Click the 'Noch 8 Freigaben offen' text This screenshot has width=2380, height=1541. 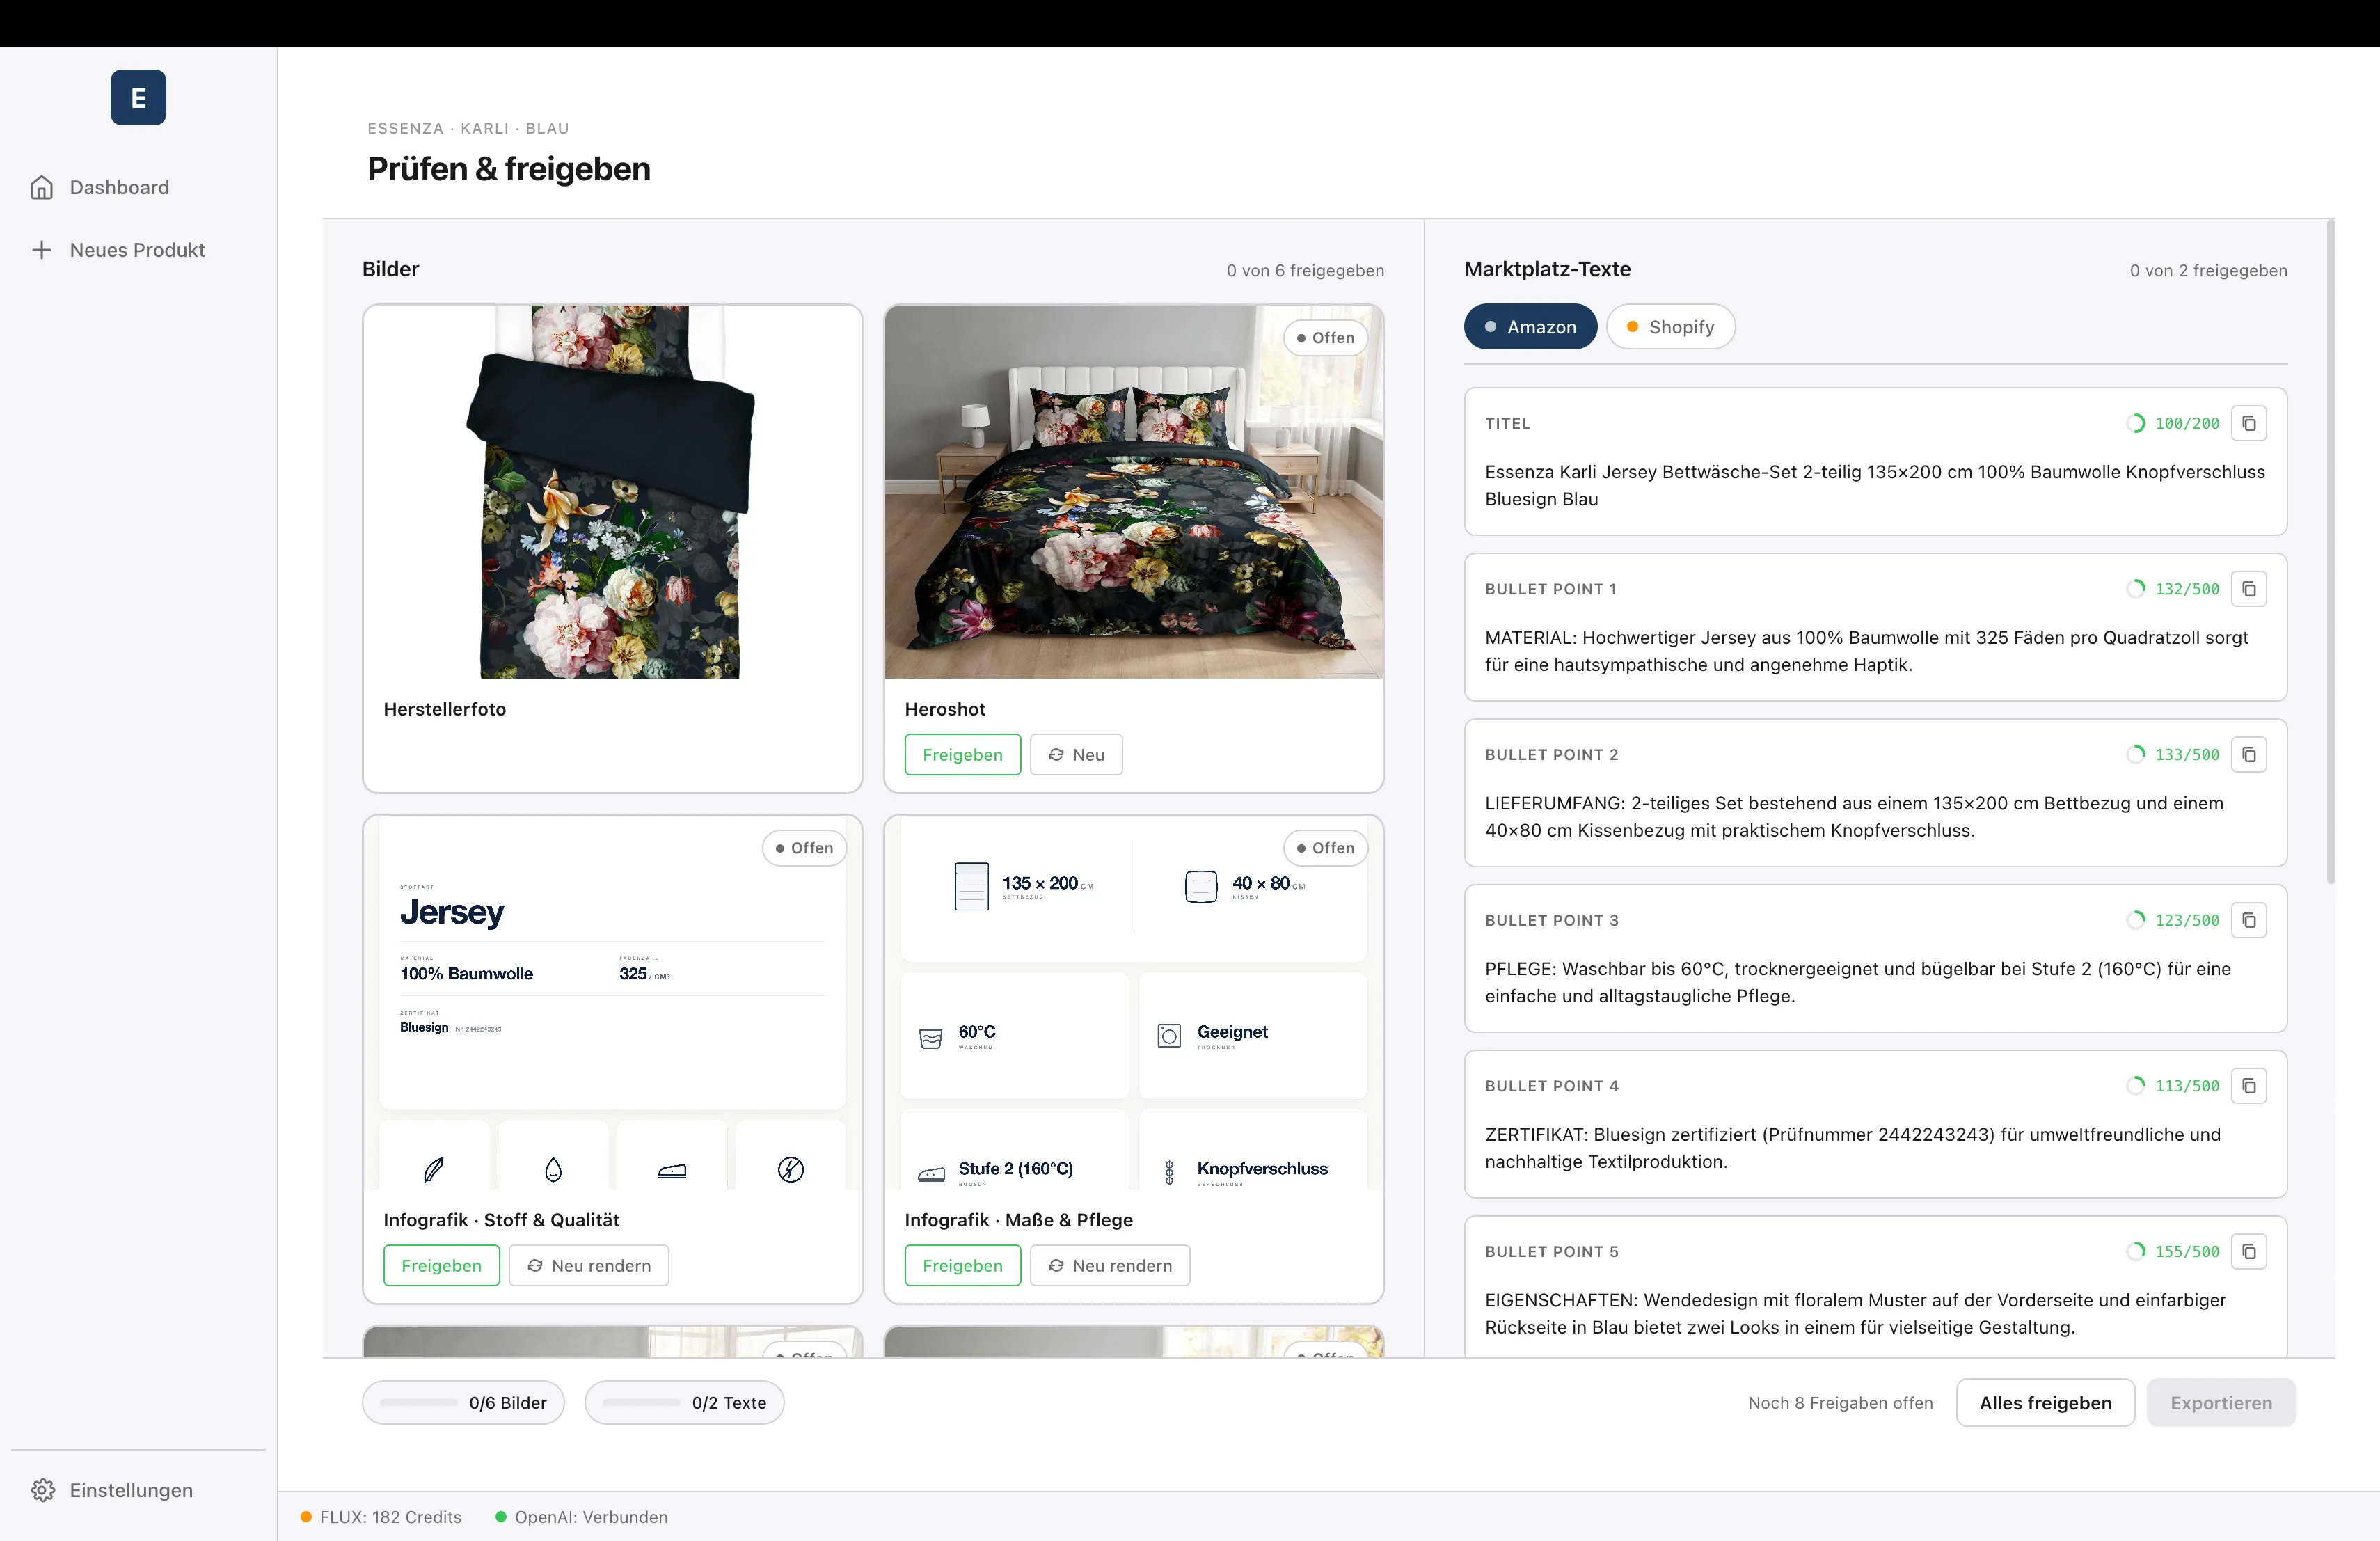tap(1840, 1403)
